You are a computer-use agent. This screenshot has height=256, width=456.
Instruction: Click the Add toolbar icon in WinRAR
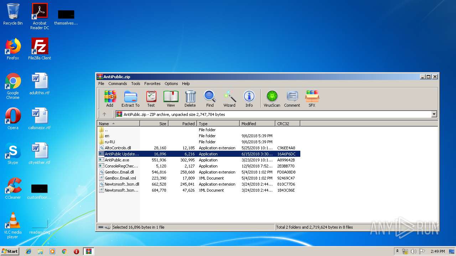pyautogui.click(x=110, y=98)
